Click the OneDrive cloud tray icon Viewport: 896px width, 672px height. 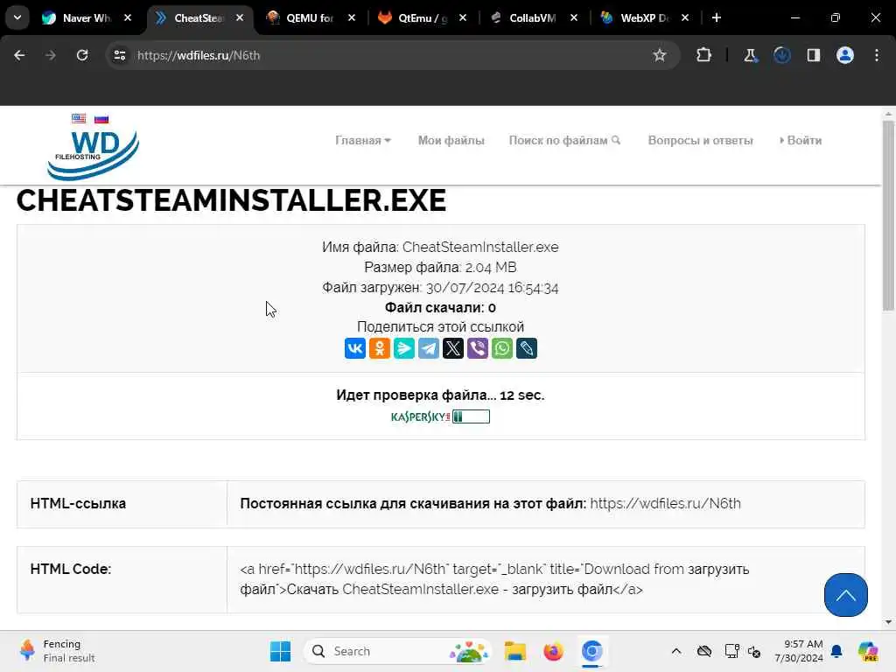(x=704, y=651)
